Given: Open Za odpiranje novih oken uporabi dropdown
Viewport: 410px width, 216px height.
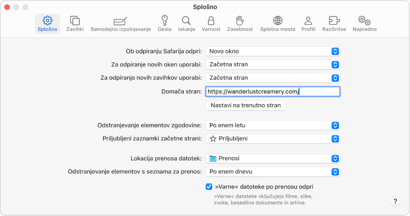Looking at the screenshot, I should [273, 65].
